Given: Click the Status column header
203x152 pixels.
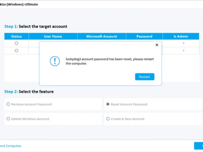Looking at the screenshot, I should 16,36.
